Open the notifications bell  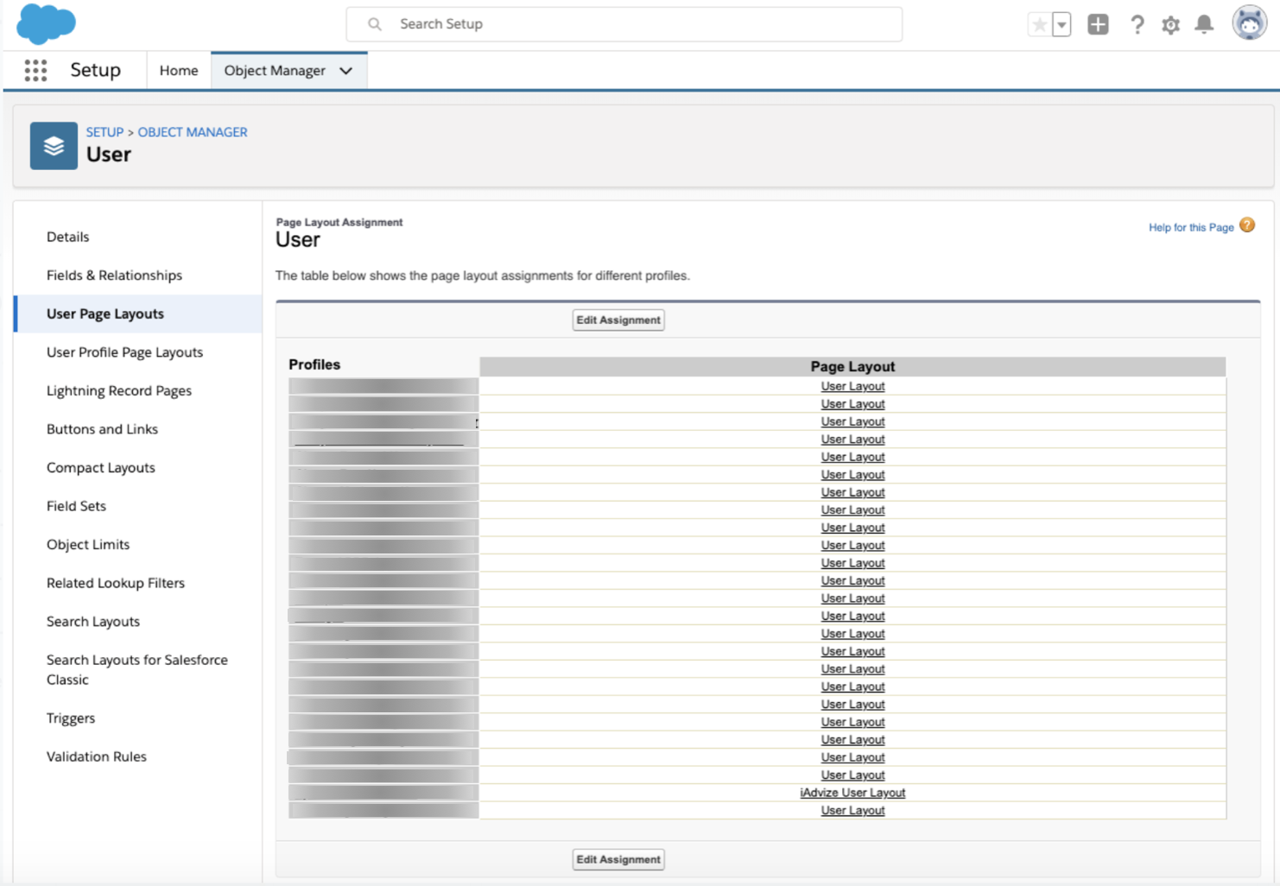[1204, 24]
